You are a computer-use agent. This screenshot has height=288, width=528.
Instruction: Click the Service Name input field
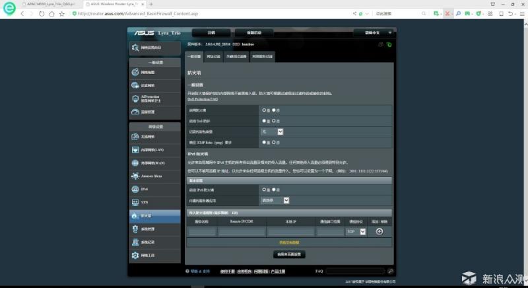[x=202, y=232]
